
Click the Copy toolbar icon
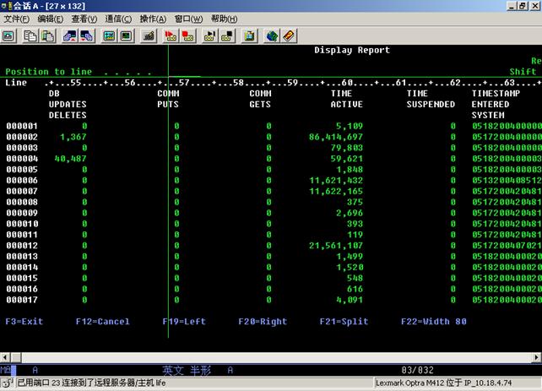[30, 36]
